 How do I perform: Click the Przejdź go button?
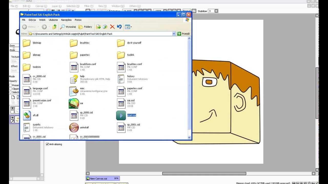183,34
